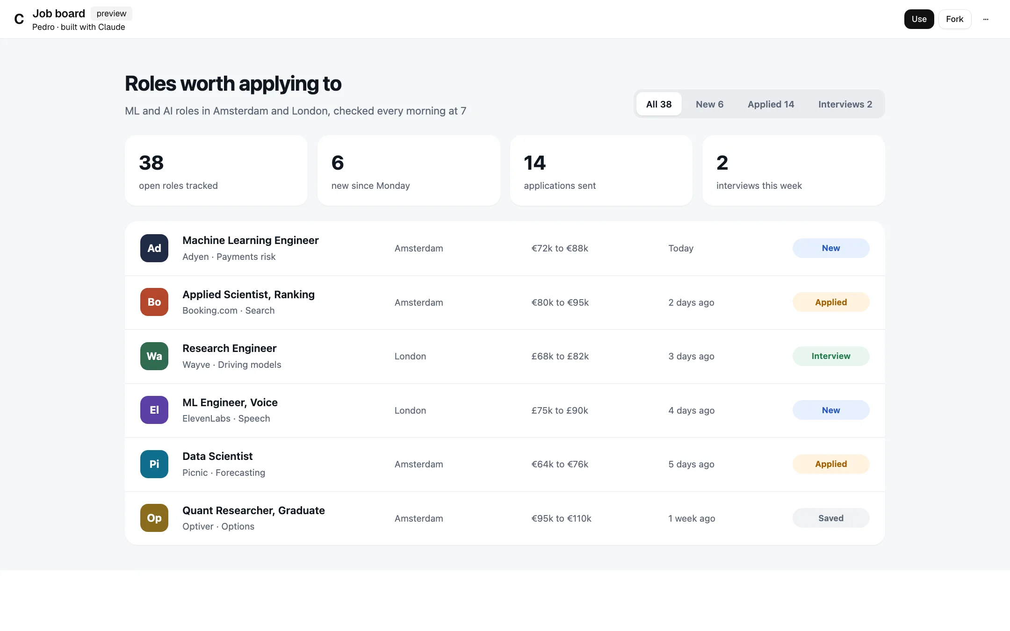Click 'ElevenLabs · Speech' company text
The width and height of the screenshot is (1010, 631).
coord(226,418)
